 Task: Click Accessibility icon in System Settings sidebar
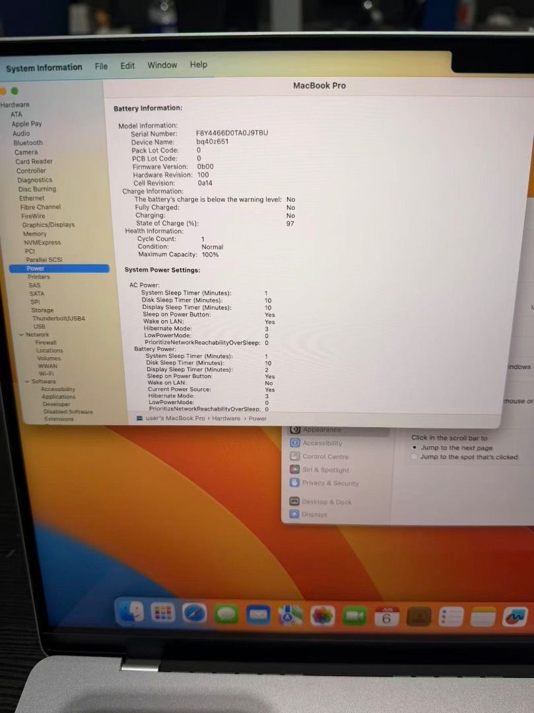click(295, 442)
